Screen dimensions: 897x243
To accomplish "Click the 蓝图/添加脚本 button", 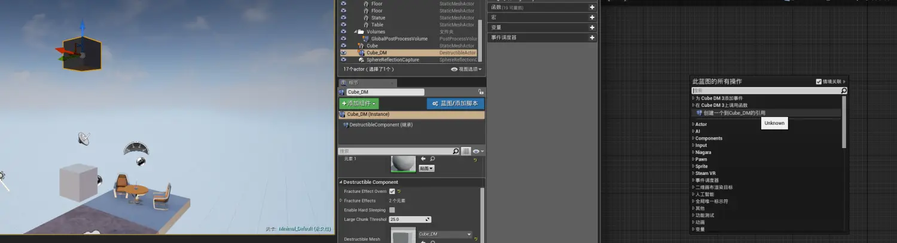I will coord(456,103).
